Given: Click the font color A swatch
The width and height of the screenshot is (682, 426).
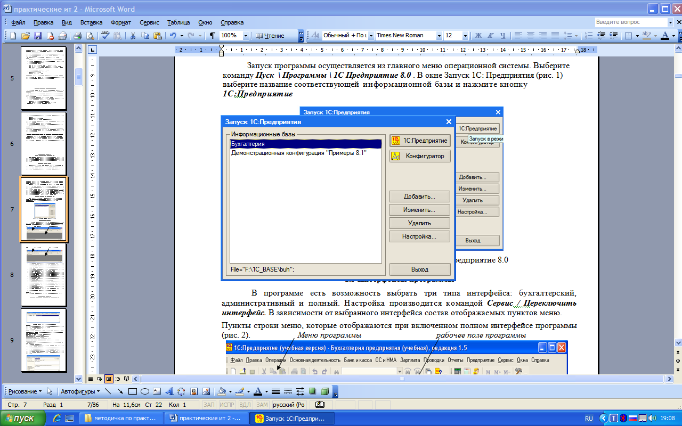Looking at the screenshot, I should [664, 36].
